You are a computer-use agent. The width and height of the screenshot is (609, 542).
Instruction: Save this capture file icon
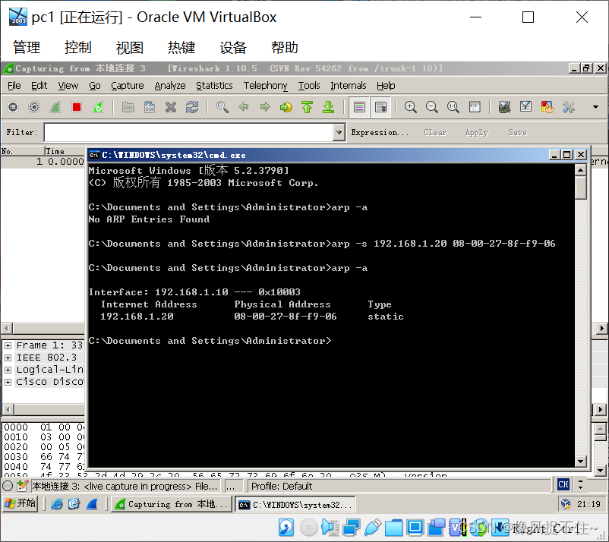click(x=150, y=107)
